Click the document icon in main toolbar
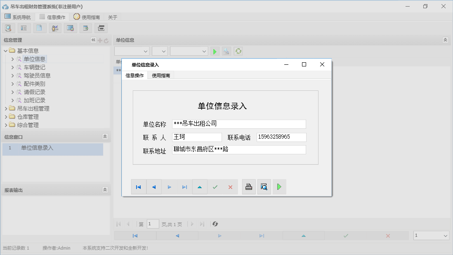Screen dimensions: 453x255 click(x=40, y=28)
